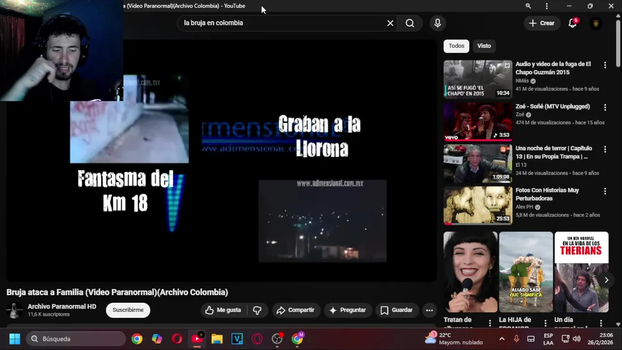Open the notifications bell

572,23
